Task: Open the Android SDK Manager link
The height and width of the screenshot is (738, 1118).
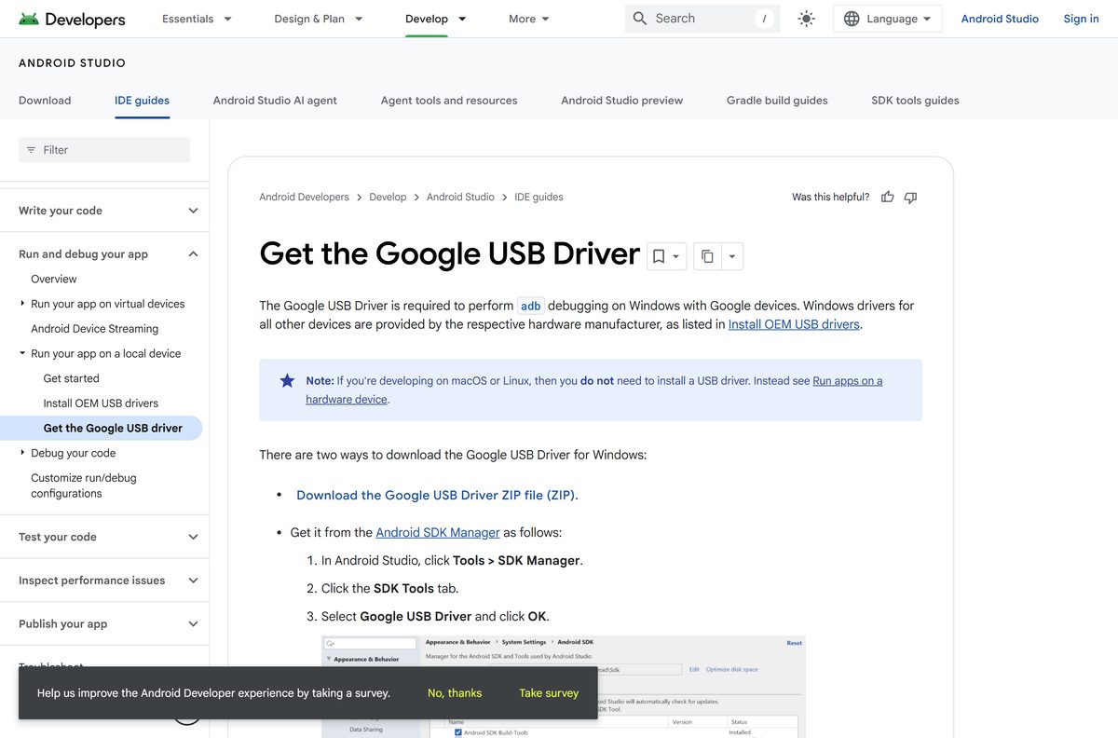Action: [x=438, y=533]
